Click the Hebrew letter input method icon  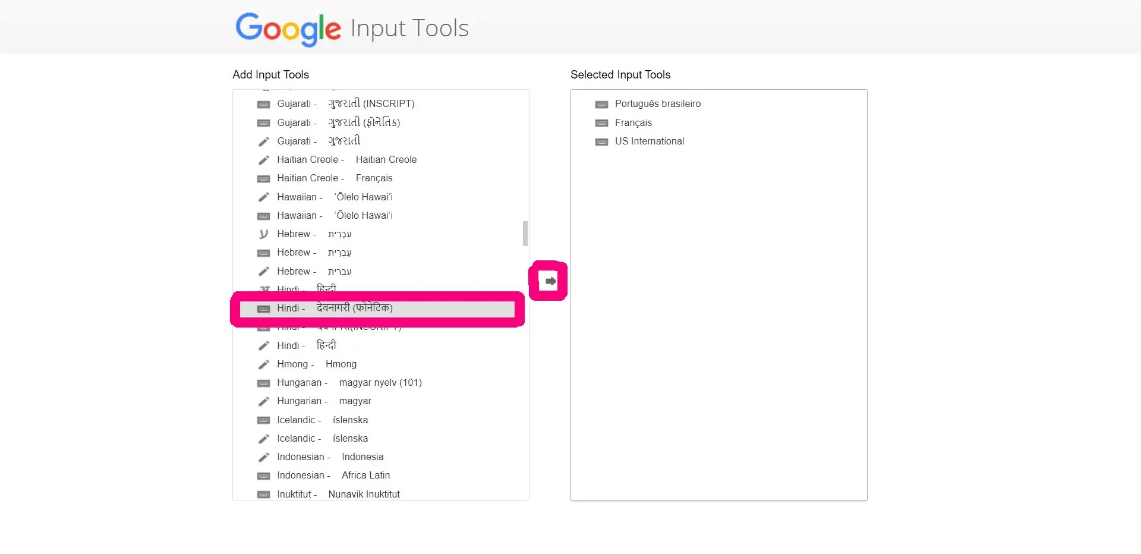coord(263,234)
